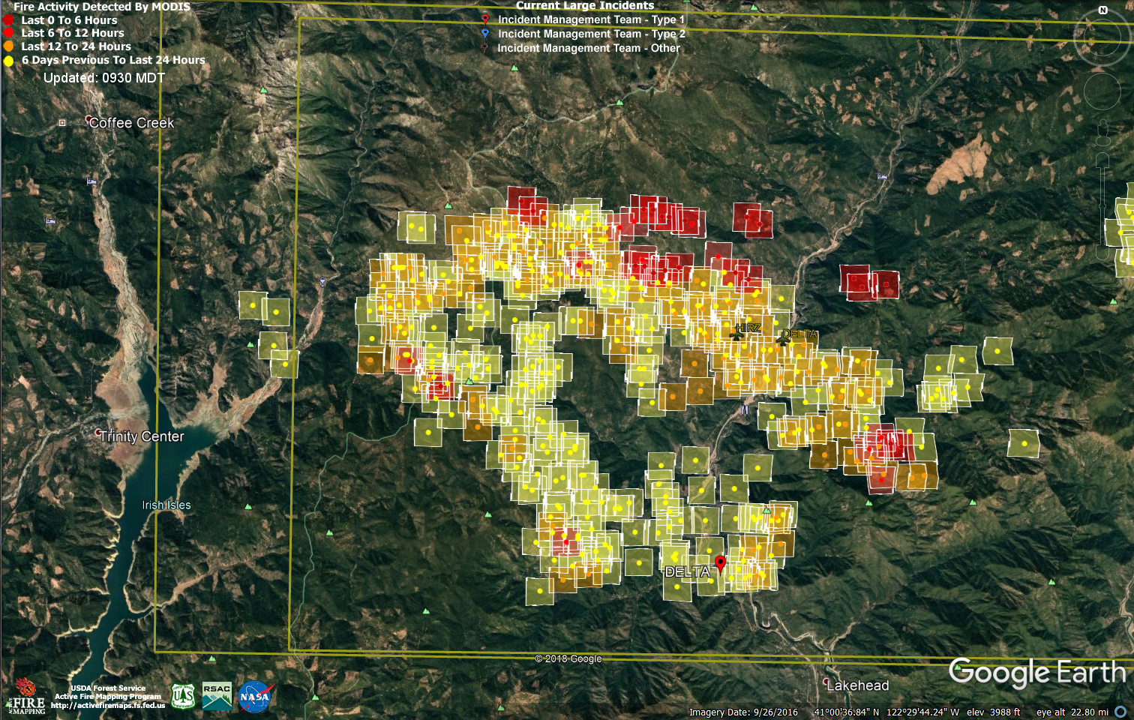Click the move joystick ring below compass
The height and width of the screenshot is (720, 1134).
pos(1102,91)
